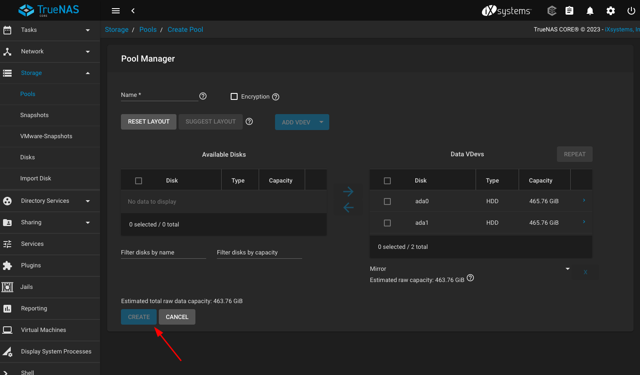Image resolution: width=640 pixels, height=375 pixels.
Task: Open TrueCommand status icon
Action: 552,11
